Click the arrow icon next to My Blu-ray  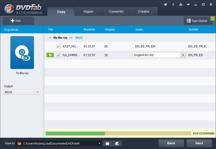[x=71, y=38]
